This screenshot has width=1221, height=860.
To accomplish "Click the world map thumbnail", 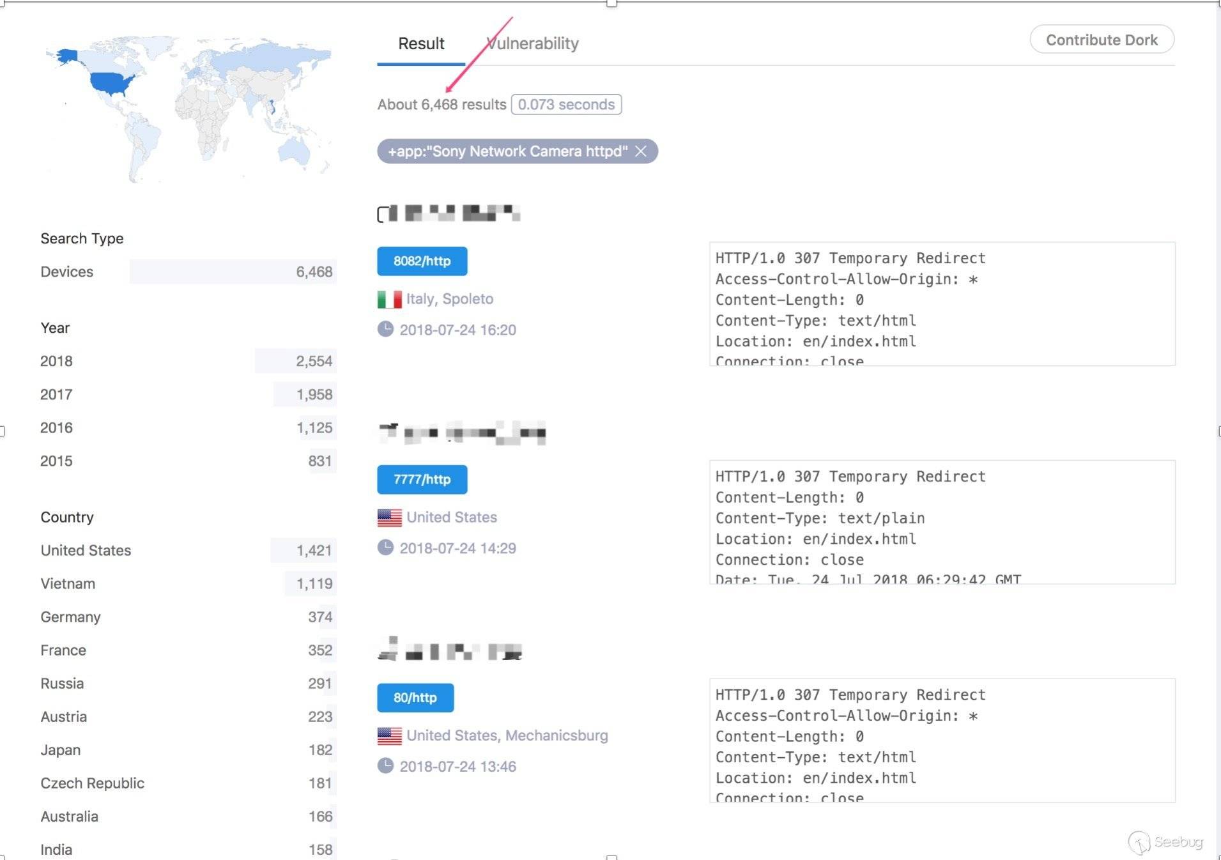I will coord(188,109).
